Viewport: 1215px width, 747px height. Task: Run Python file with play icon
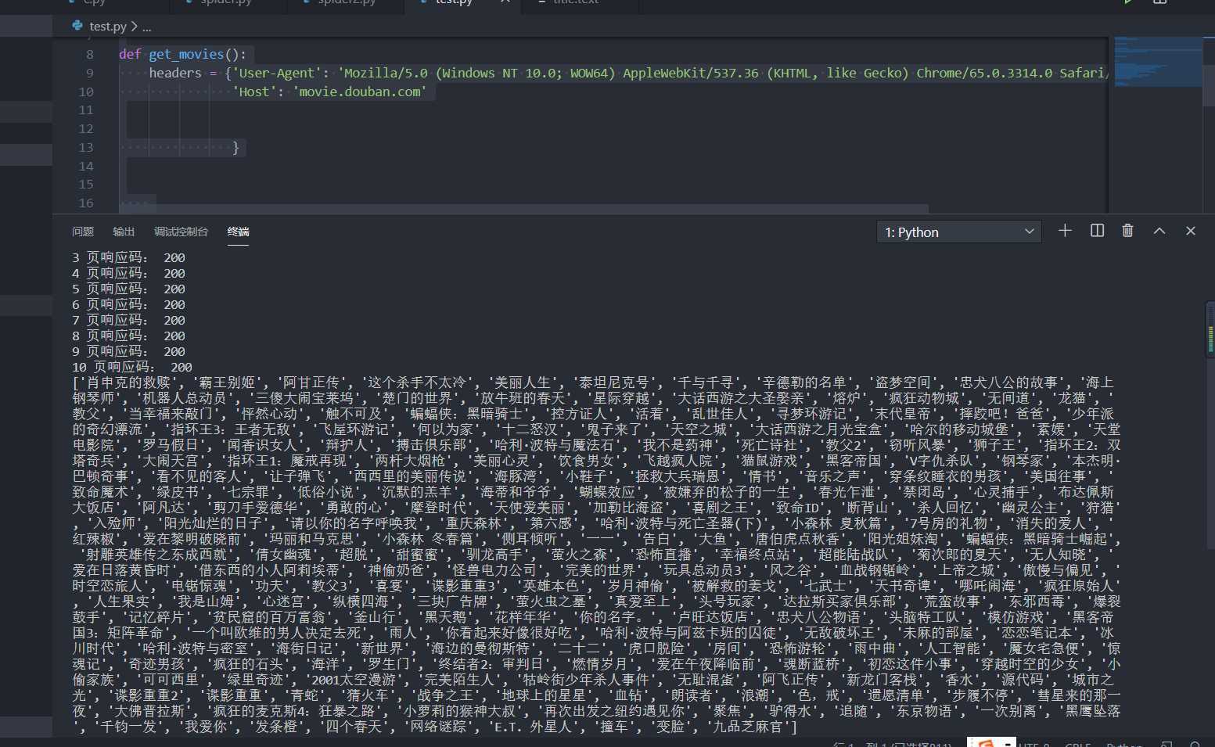1128,2
